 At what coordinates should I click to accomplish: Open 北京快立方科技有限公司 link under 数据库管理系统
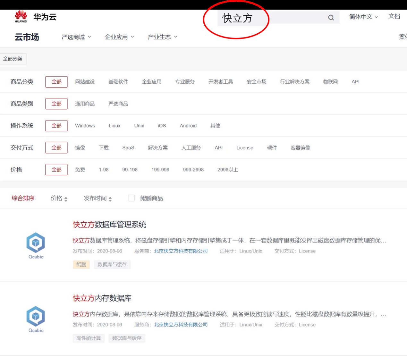181,251
